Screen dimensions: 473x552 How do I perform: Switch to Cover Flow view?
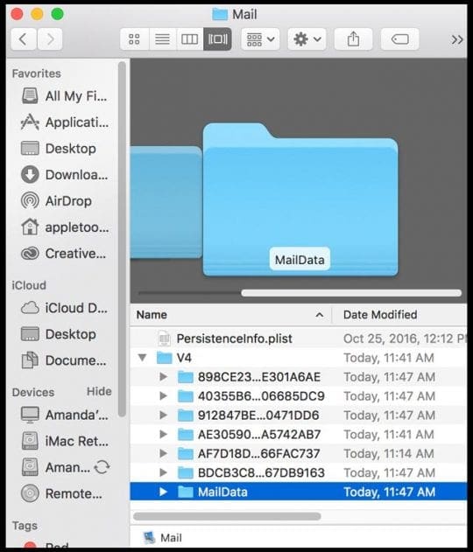(217, 39)
